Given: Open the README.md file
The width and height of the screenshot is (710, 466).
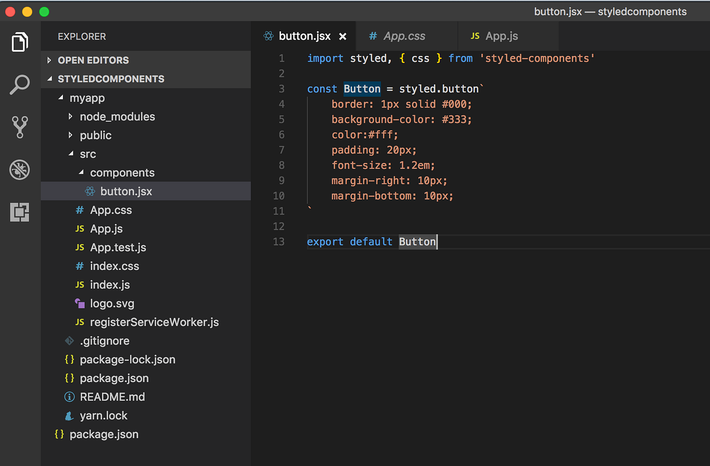Looking at the screenshot, I should [x=112, y=397].
